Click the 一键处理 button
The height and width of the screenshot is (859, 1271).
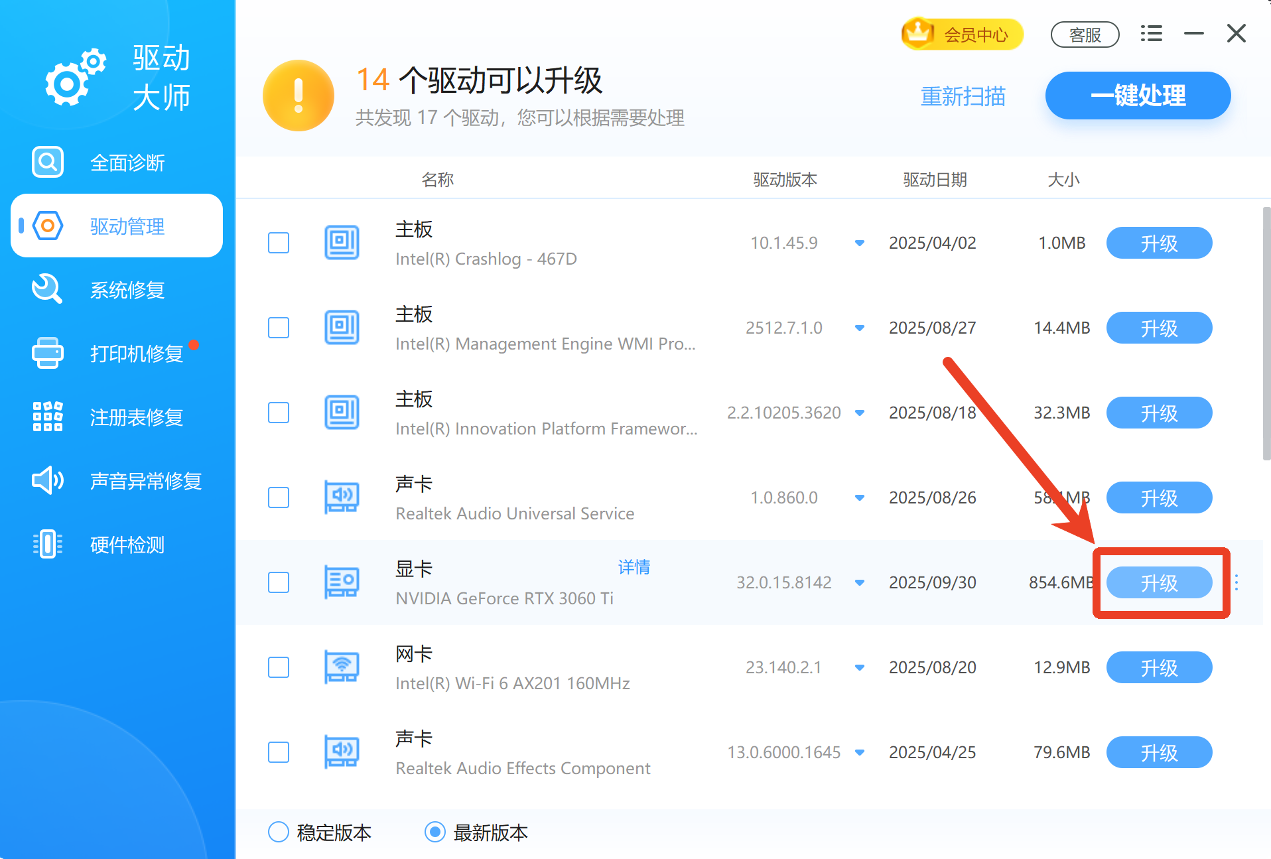(1137, 96)
